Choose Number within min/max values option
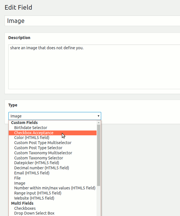The image size is (180, 216). (55, 188)
